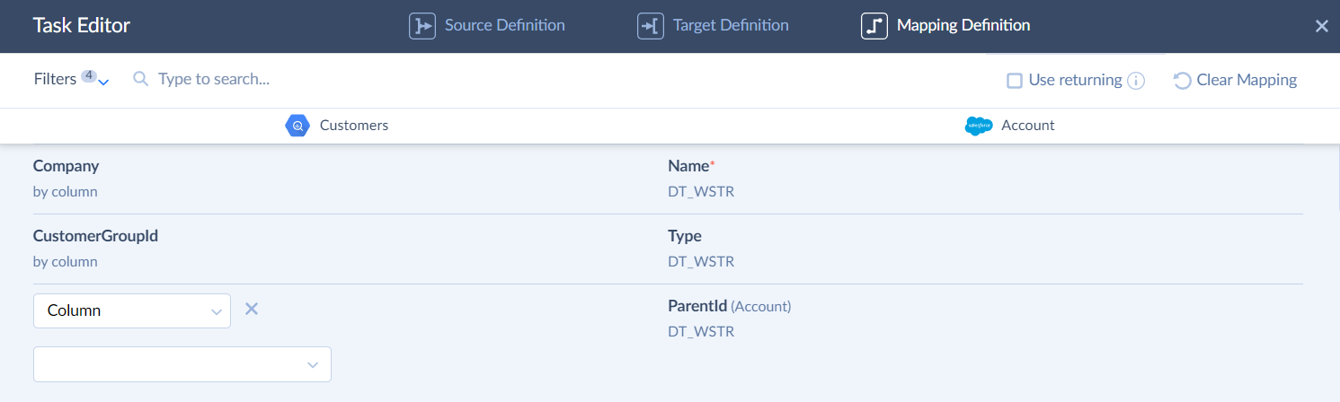Click the Clear Mapping button

coord(1236,81)
